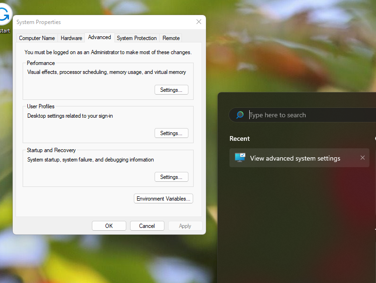376x283 pixels.
Task: Click the System startup, system failure description text
Action: coord(90,160)
